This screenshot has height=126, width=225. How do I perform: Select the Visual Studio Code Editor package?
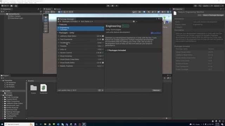point(81,59)
